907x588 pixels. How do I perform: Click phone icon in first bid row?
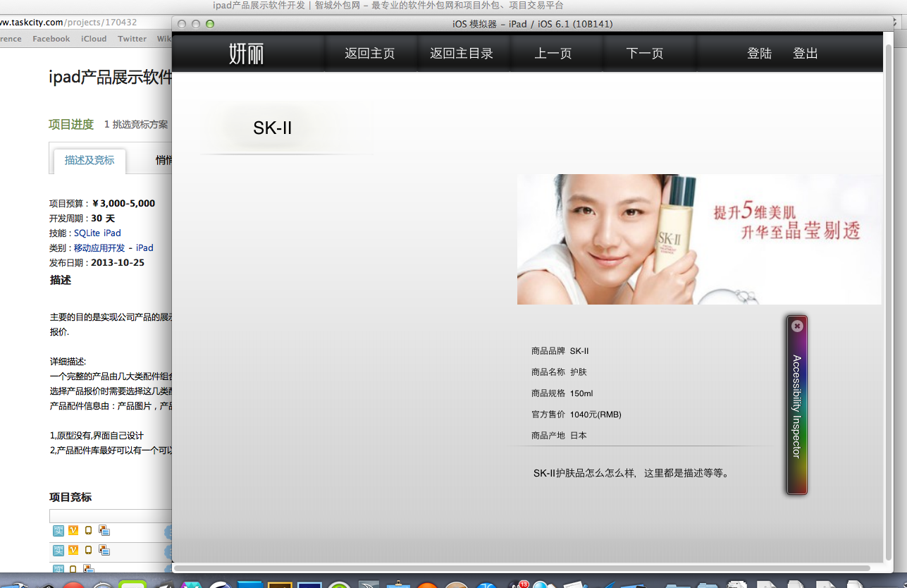pyautogui.click(x=88, y=531)
